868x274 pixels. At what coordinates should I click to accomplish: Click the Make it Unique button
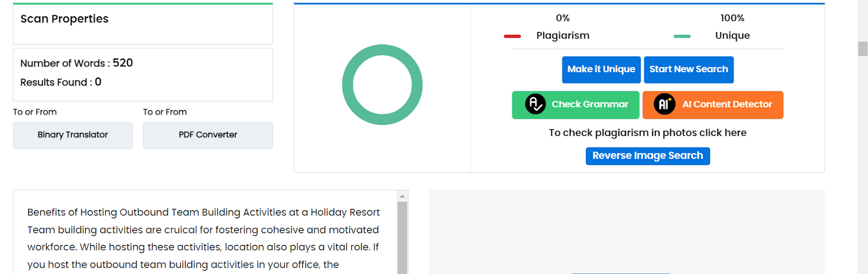(601, 69)
